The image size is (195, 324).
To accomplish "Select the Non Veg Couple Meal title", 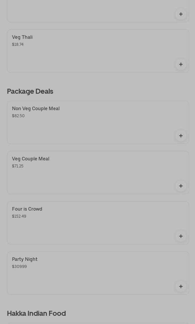I will [36, 109].
